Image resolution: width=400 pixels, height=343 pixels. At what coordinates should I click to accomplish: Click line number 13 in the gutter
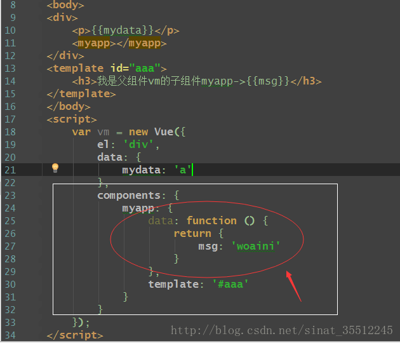(10, 69)
